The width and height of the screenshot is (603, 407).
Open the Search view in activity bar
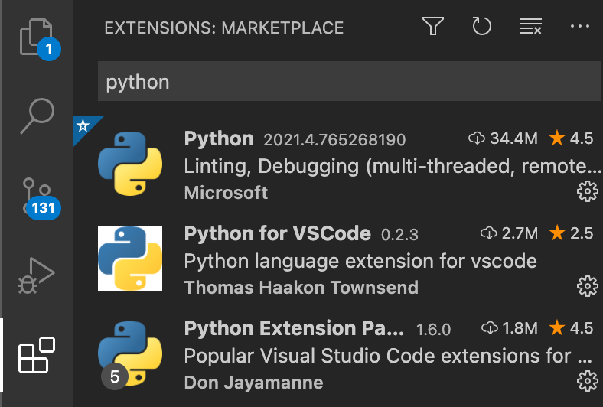tap(37, 116)
